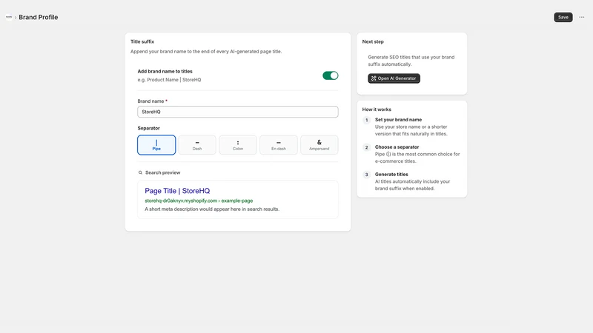Select the Pipe separator option
This screenshot has height=333, width=593.
pos(156,145)
